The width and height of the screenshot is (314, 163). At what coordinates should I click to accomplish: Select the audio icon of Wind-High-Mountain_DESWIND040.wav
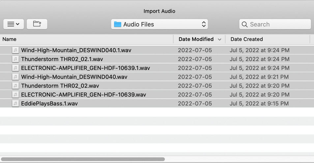pyautogui.click(x=15, y=77)
